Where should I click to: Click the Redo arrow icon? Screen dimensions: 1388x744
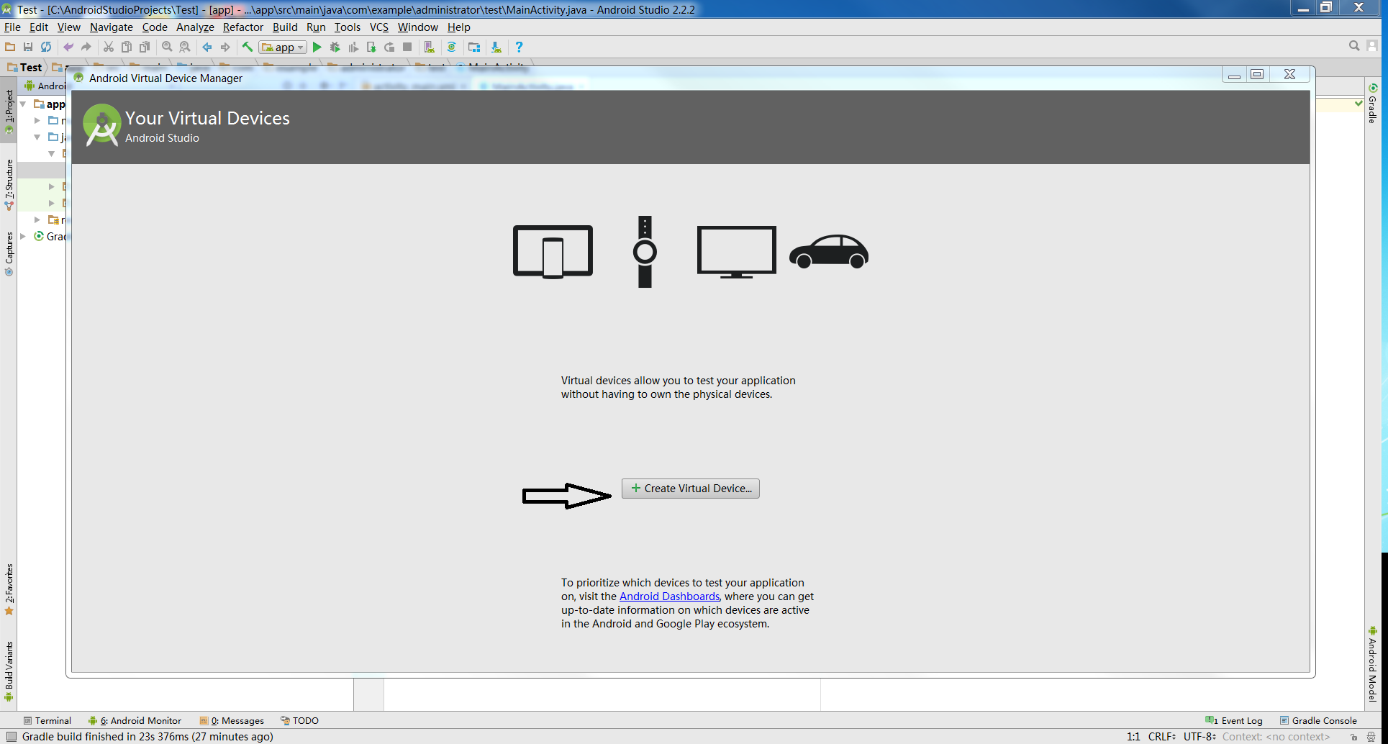(x=86, y=47)
